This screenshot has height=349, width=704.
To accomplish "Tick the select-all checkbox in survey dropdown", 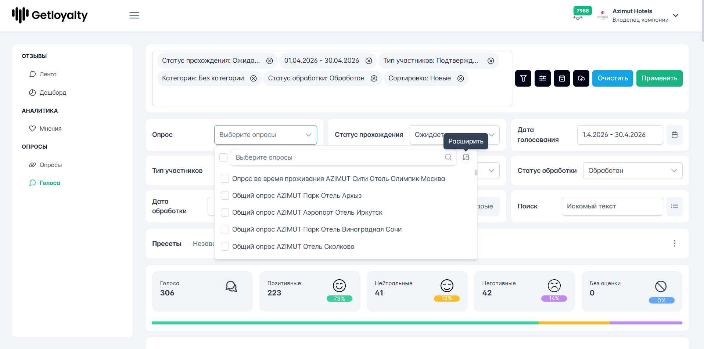I will coord(223,157).
